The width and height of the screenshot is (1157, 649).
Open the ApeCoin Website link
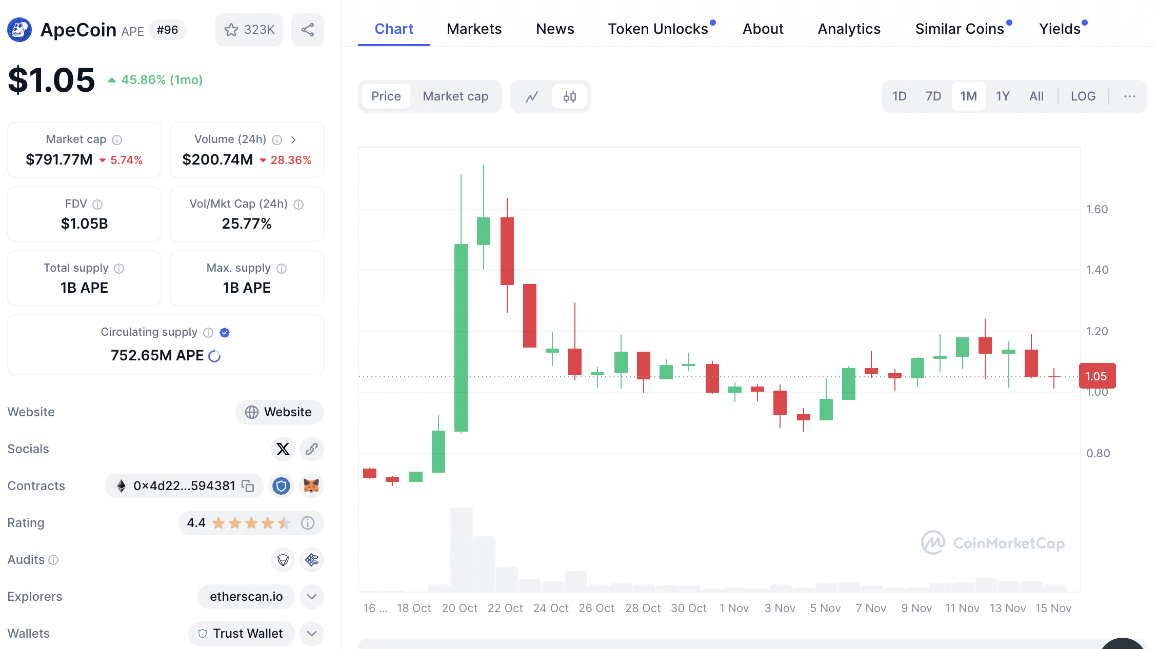[x=280, y=412]
